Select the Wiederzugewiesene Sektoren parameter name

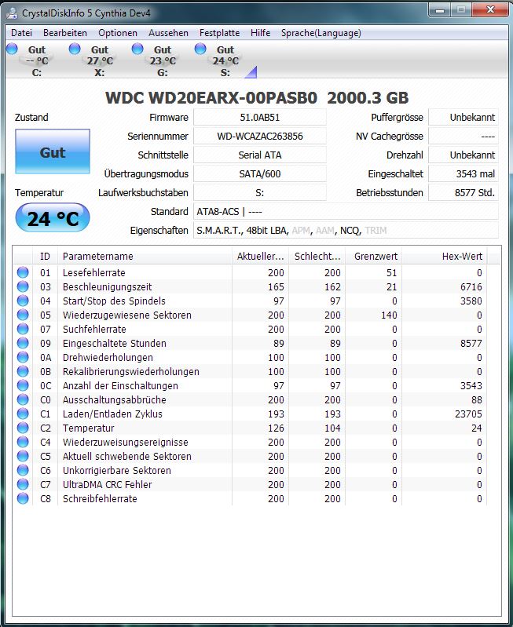pos(127,315)
